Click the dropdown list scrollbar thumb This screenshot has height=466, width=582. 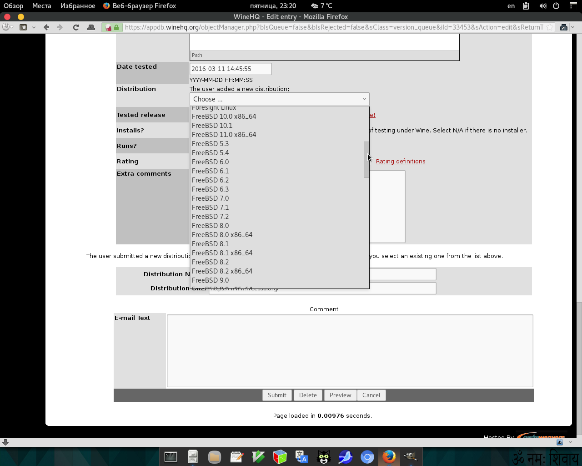point(366,159)
